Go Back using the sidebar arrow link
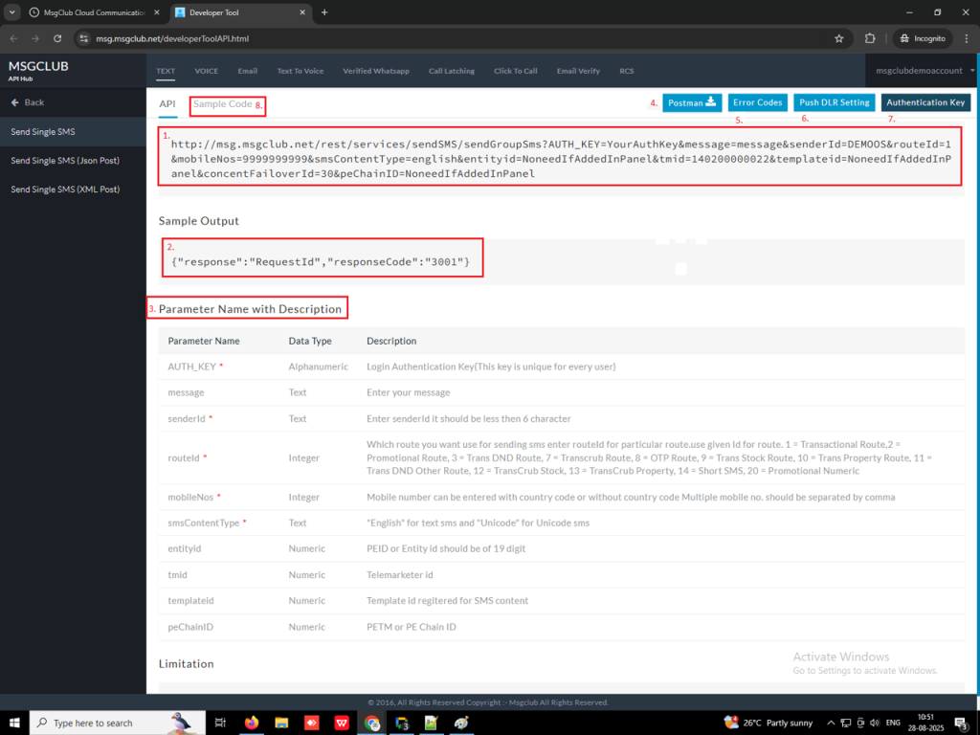Viewport: 980px width, 735px height. (x=28, y=102)
